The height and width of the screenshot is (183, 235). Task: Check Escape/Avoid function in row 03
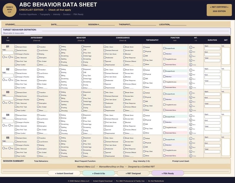[x=164, y=94]
